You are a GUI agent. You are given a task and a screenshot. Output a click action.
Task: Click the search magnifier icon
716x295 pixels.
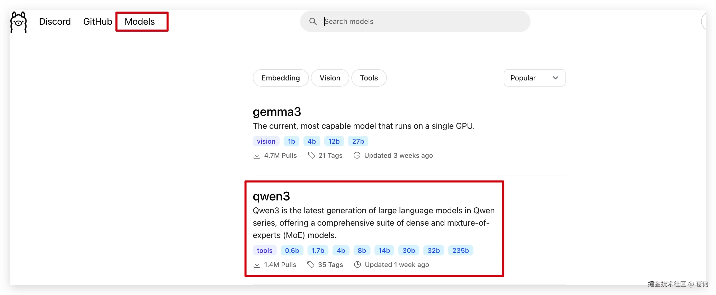tap(313, 21)
